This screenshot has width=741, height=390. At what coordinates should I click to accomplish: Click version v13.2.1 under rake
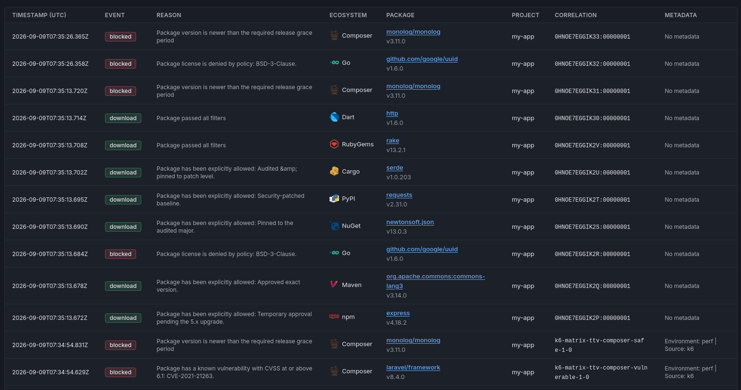[396, 150]
